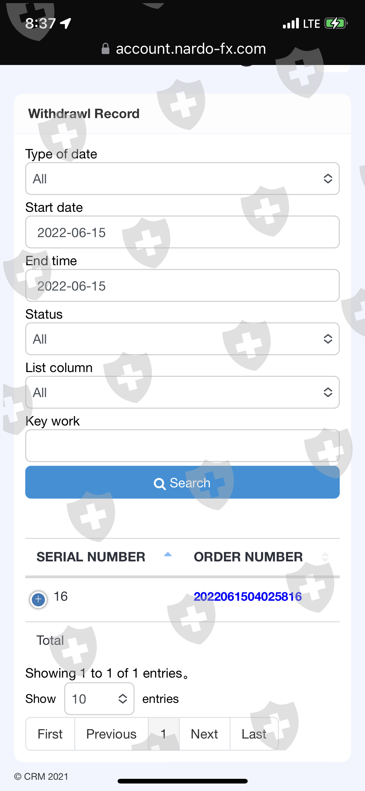Open order number 2022061504025816 link
This screenshot has width=365, height=791.
[x=248, y=597]
